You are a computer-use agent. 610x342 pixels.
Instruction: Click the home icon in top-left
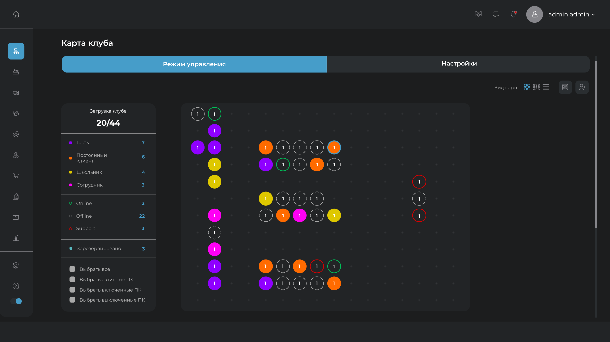click(16, 14)
